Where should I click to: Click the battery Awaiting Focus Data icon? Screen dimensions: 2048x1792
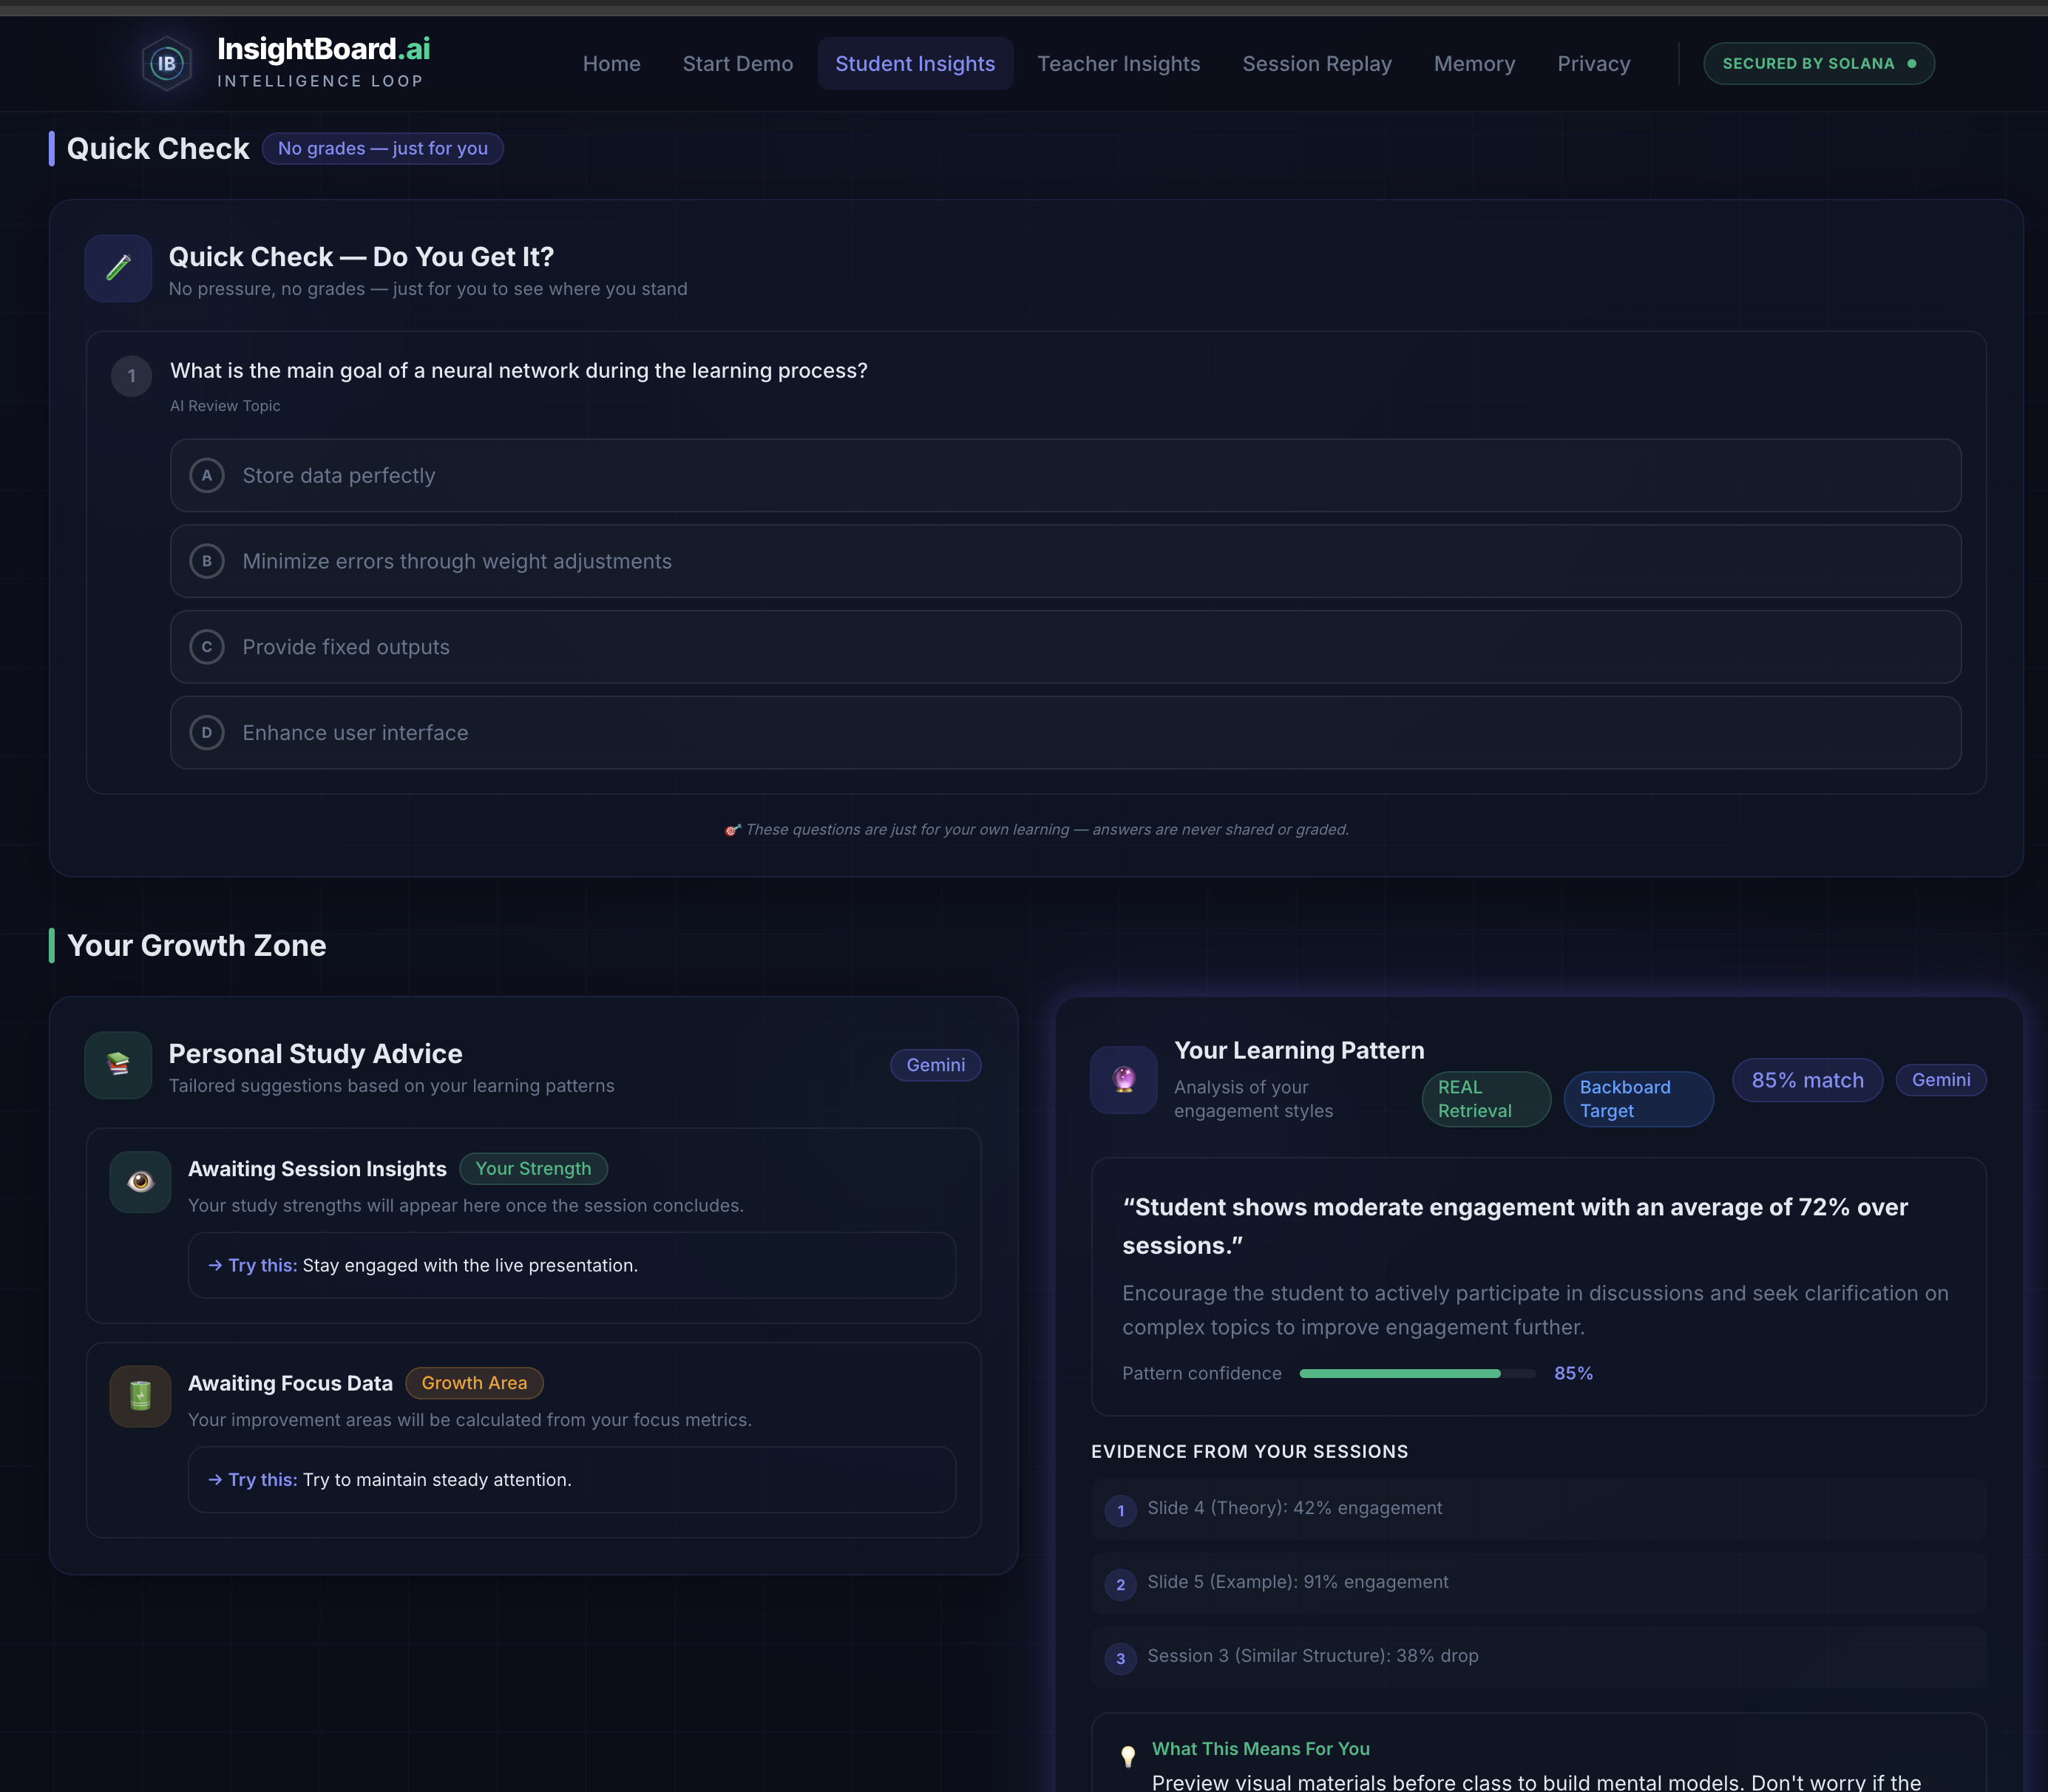coord(140,1396)
